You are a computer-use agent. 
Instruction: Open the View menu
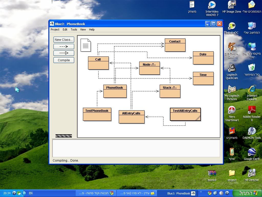click(83, 29)
